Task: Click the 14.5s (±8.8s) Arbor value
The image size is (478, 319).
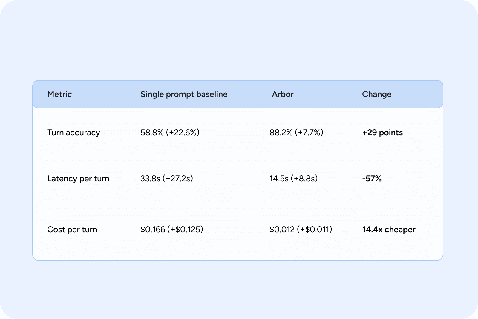Action: click(293, 179)
